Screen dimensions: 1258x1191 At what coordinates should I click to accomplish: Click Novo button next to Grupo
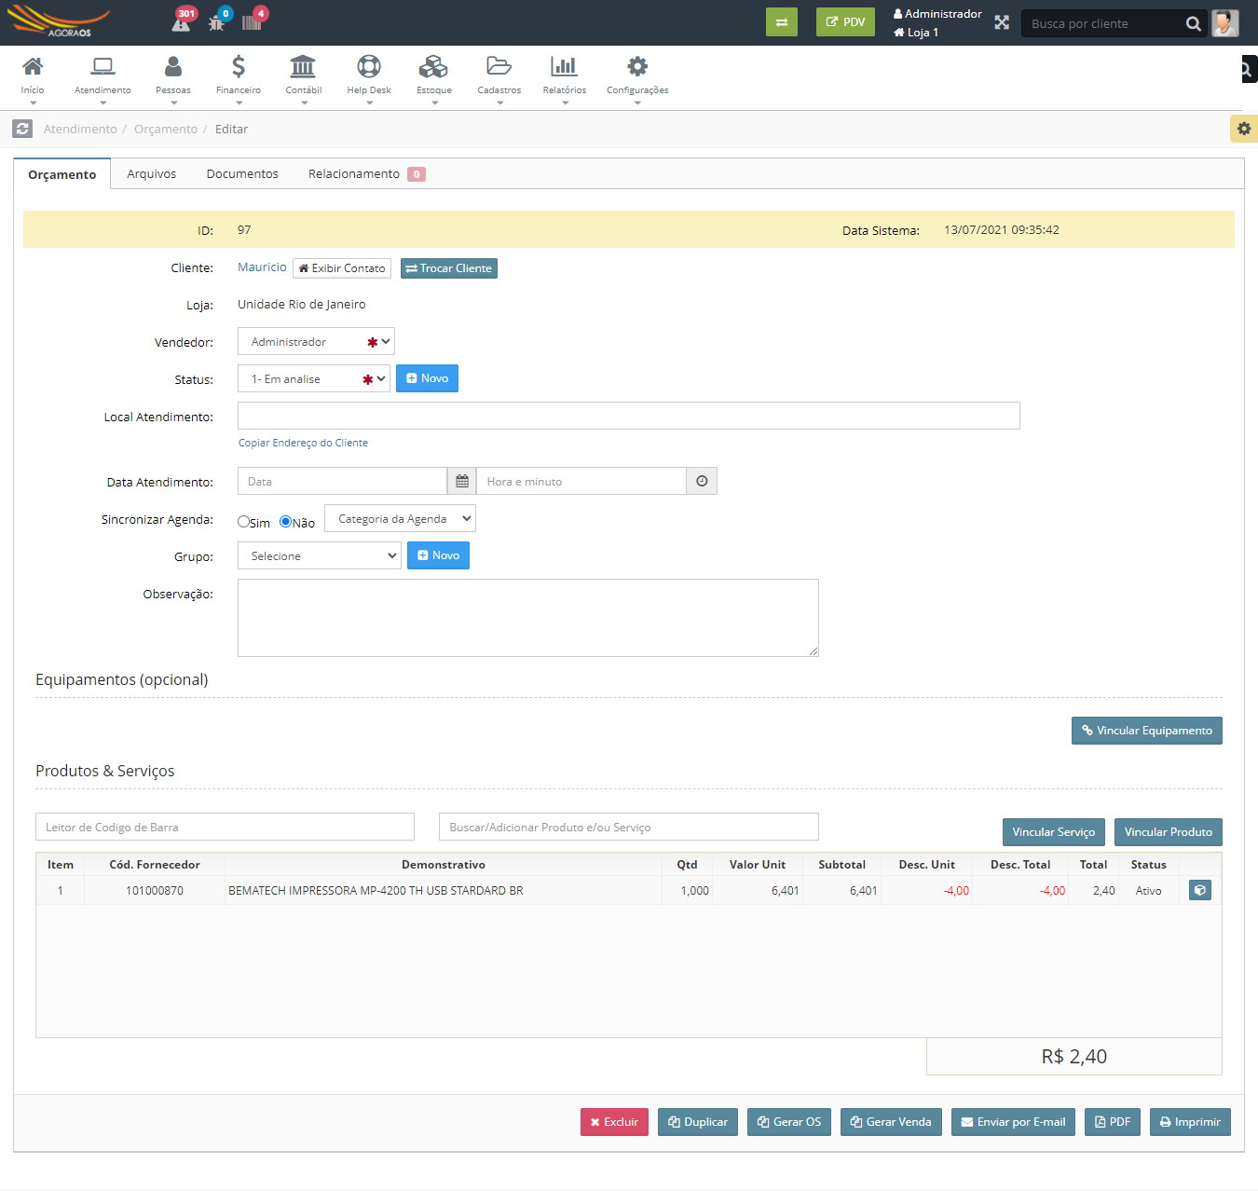click(438, 555)
